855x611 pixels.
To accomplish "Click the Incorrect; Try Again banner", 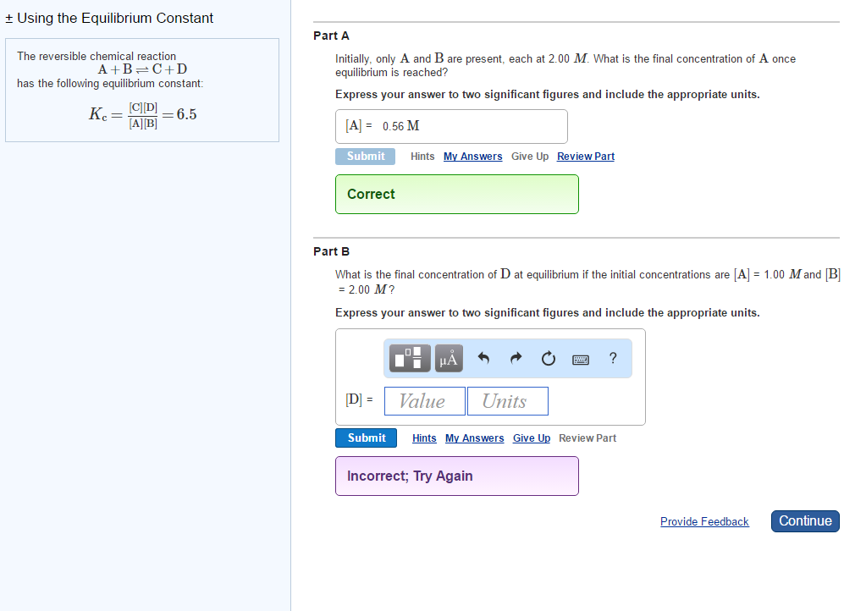I will [x=457, y=476].
